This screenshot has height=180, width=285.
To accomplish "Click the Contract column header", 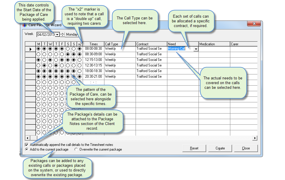I will [151, 44].
